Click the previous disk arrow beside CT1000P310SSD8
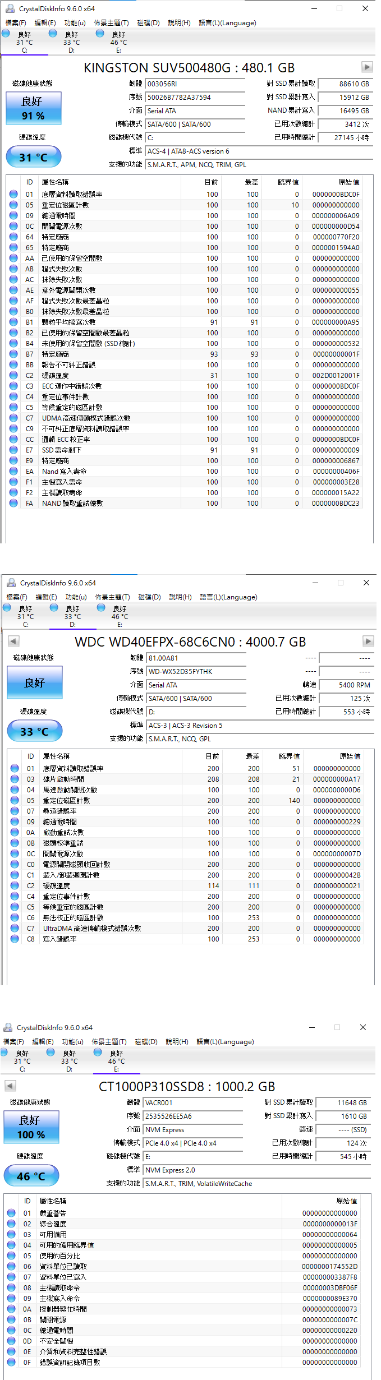 tap(10, 1086)
